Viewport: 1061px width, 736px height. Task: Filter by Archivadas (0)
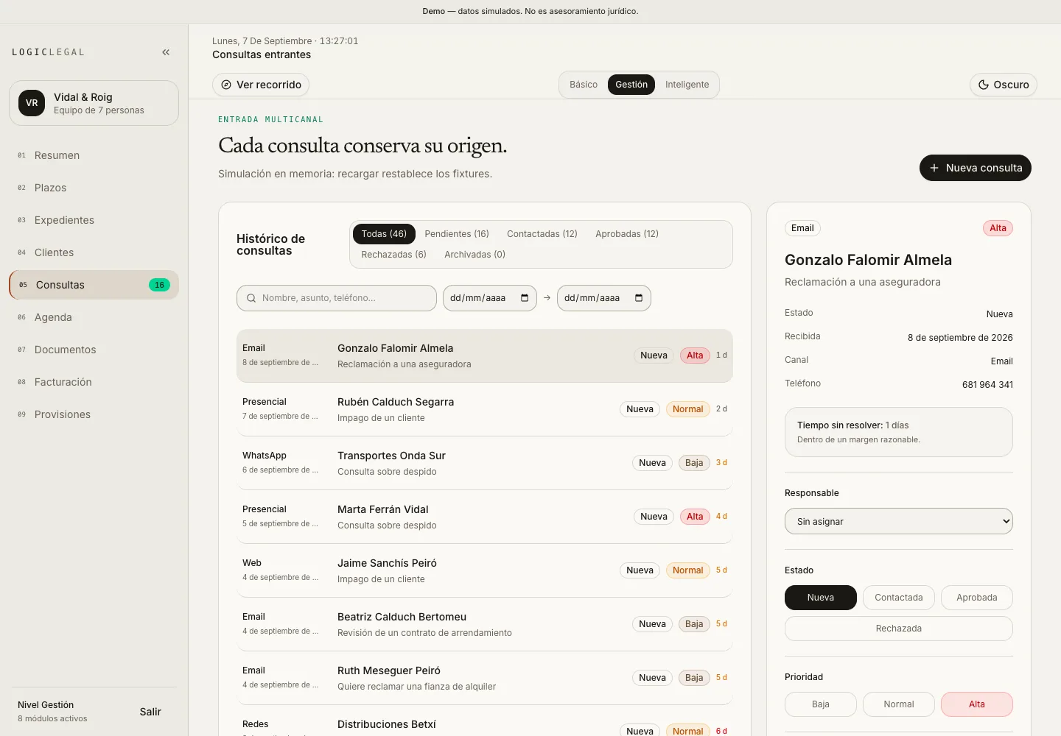point(475,255)
